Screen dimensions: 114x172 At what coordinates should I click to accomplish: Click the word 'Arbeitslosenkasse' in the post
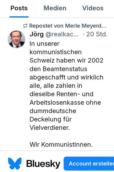tap(57, 103)
